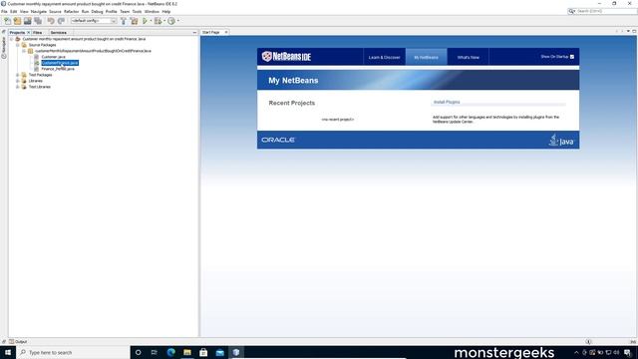638x359 pixels.
Task: Open the Help menu
Action: [x=166, y=11]
